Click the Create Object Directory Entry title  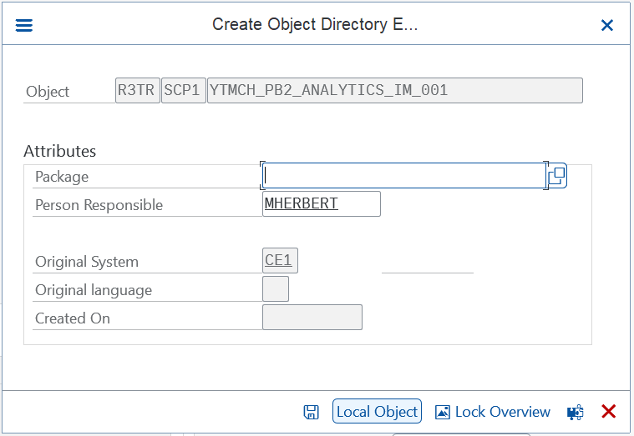pyautogui.click(x=314, y=24)
